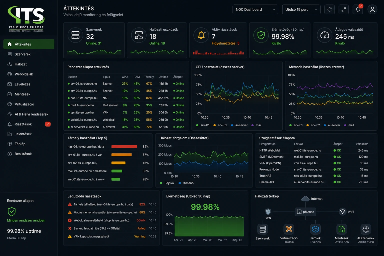Open Riasztások sidebar item with badge
The height and width of the screenshot is (256, 384).
29,124
